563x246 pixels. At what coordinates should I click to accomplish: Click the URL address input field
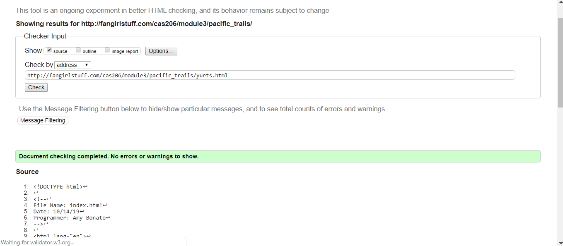click(x=270, y=75)
